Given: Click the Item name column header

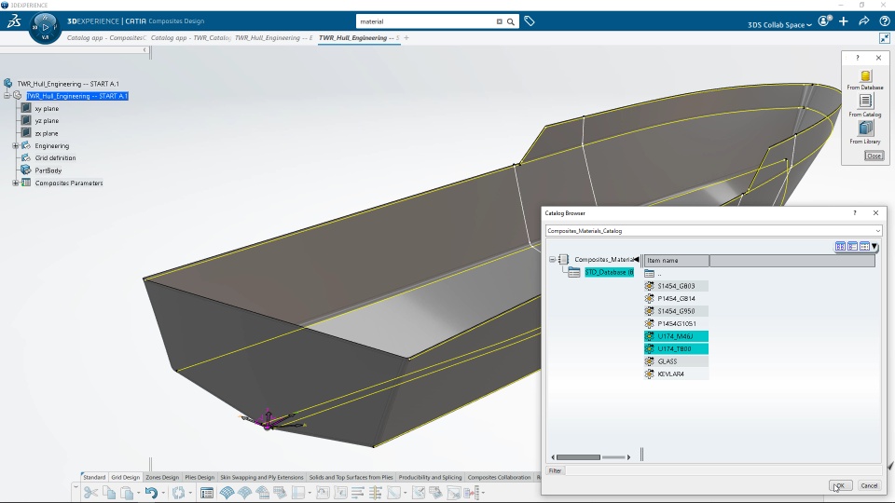Looking at the screenshot, I should coord(677,261).
